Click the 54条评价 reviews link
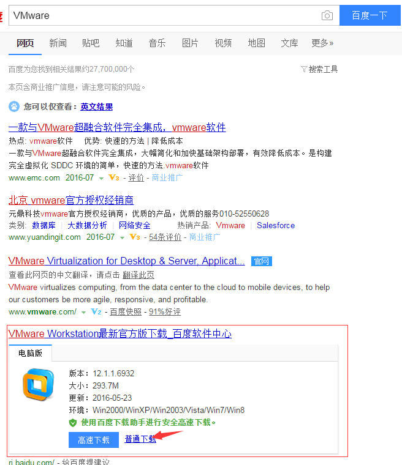Image resolution: width=402 pixels, height=465 pixels. (165, 237)
